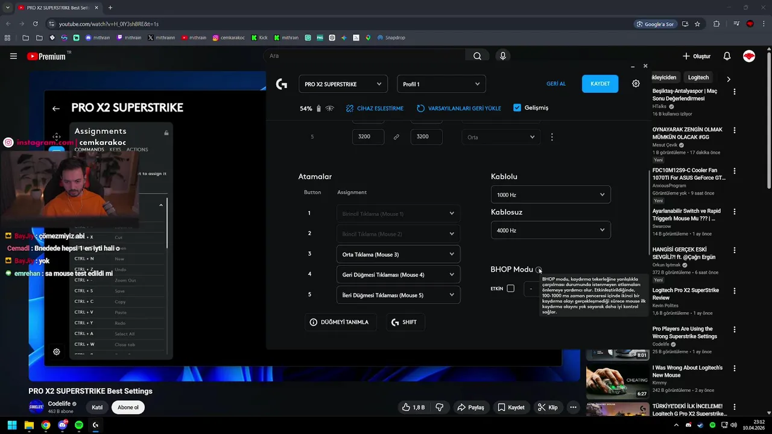Open the Kablosuz 4000 Hz dropdown
Viewport: 772px width, 434px height.
tap(551, 230)
